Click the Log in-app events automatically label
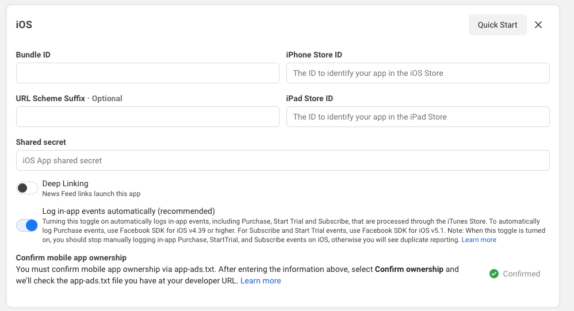574x311 pixels. point(128,211)
